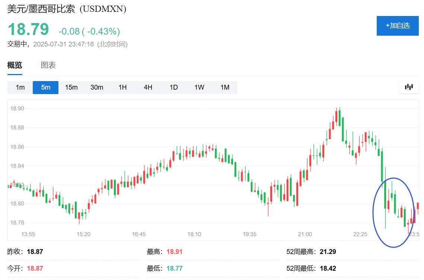Choose the 1H interval

(122, 87)
